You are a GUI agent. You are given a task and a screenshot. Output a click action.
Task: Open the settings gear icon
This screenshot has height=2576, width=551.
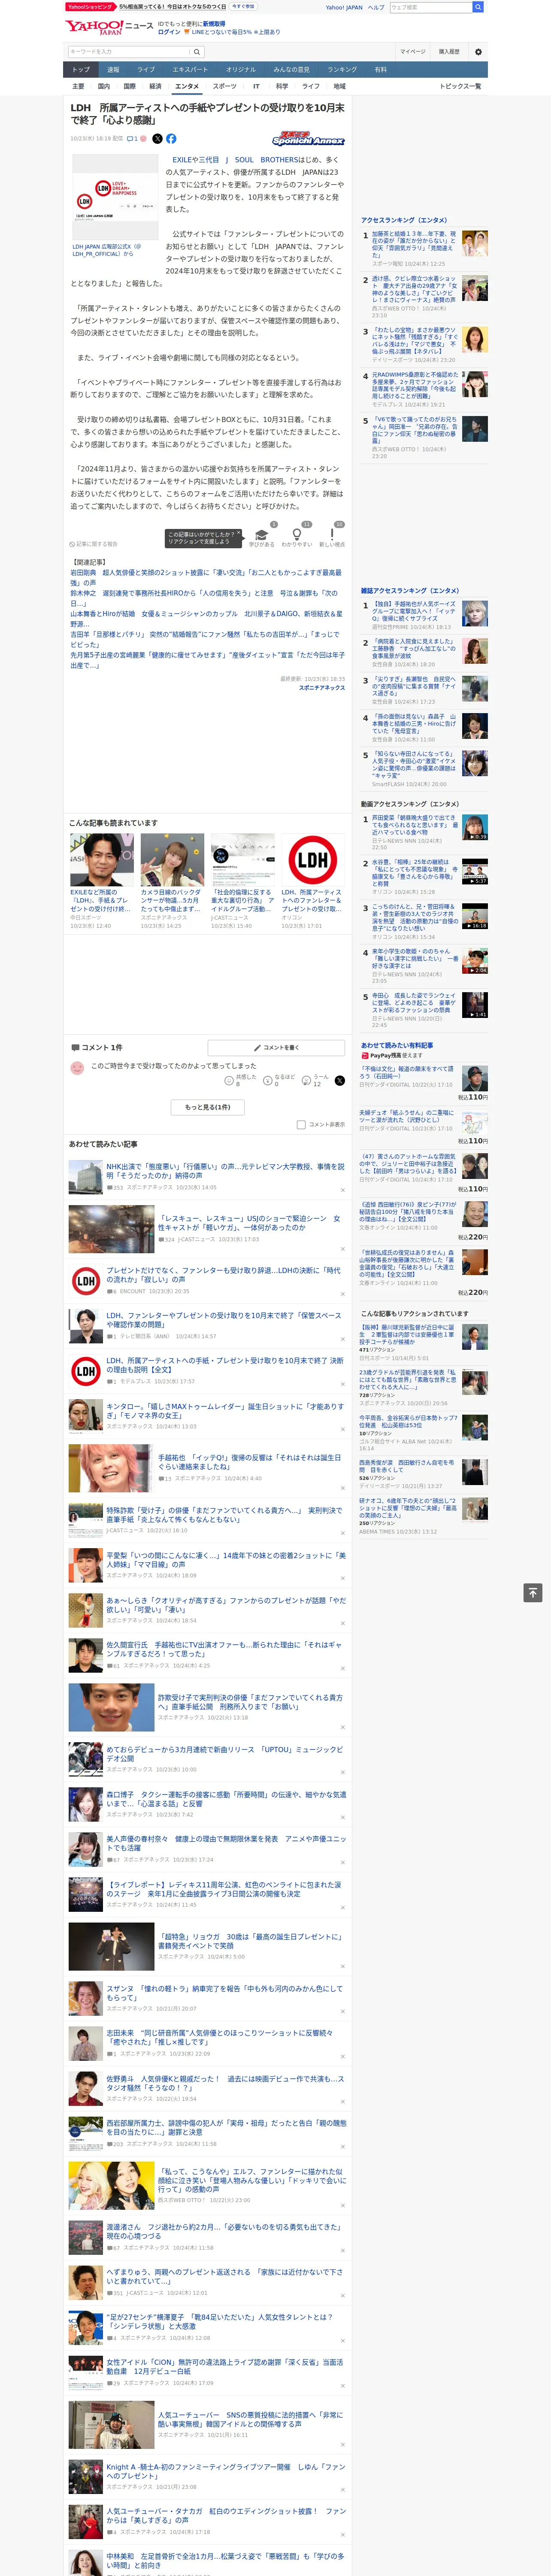tap(478, 51)
